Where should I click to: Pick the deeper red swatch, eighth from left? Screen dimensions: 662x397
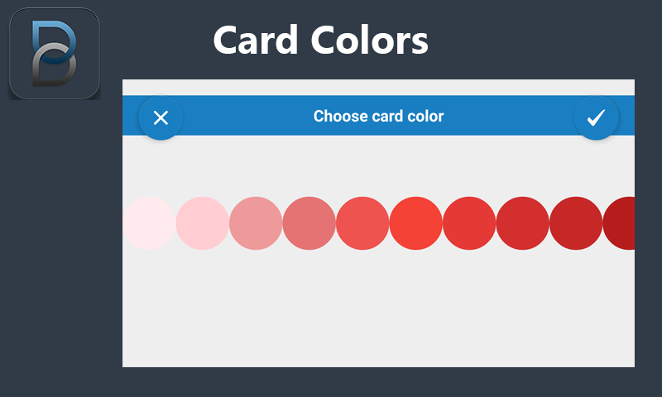[x=522, y=223]
